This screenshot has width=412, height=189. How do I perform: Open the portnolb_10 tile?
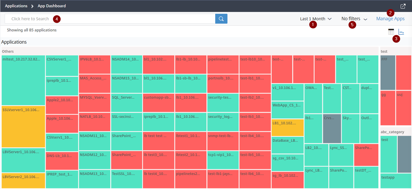point(223,84)
